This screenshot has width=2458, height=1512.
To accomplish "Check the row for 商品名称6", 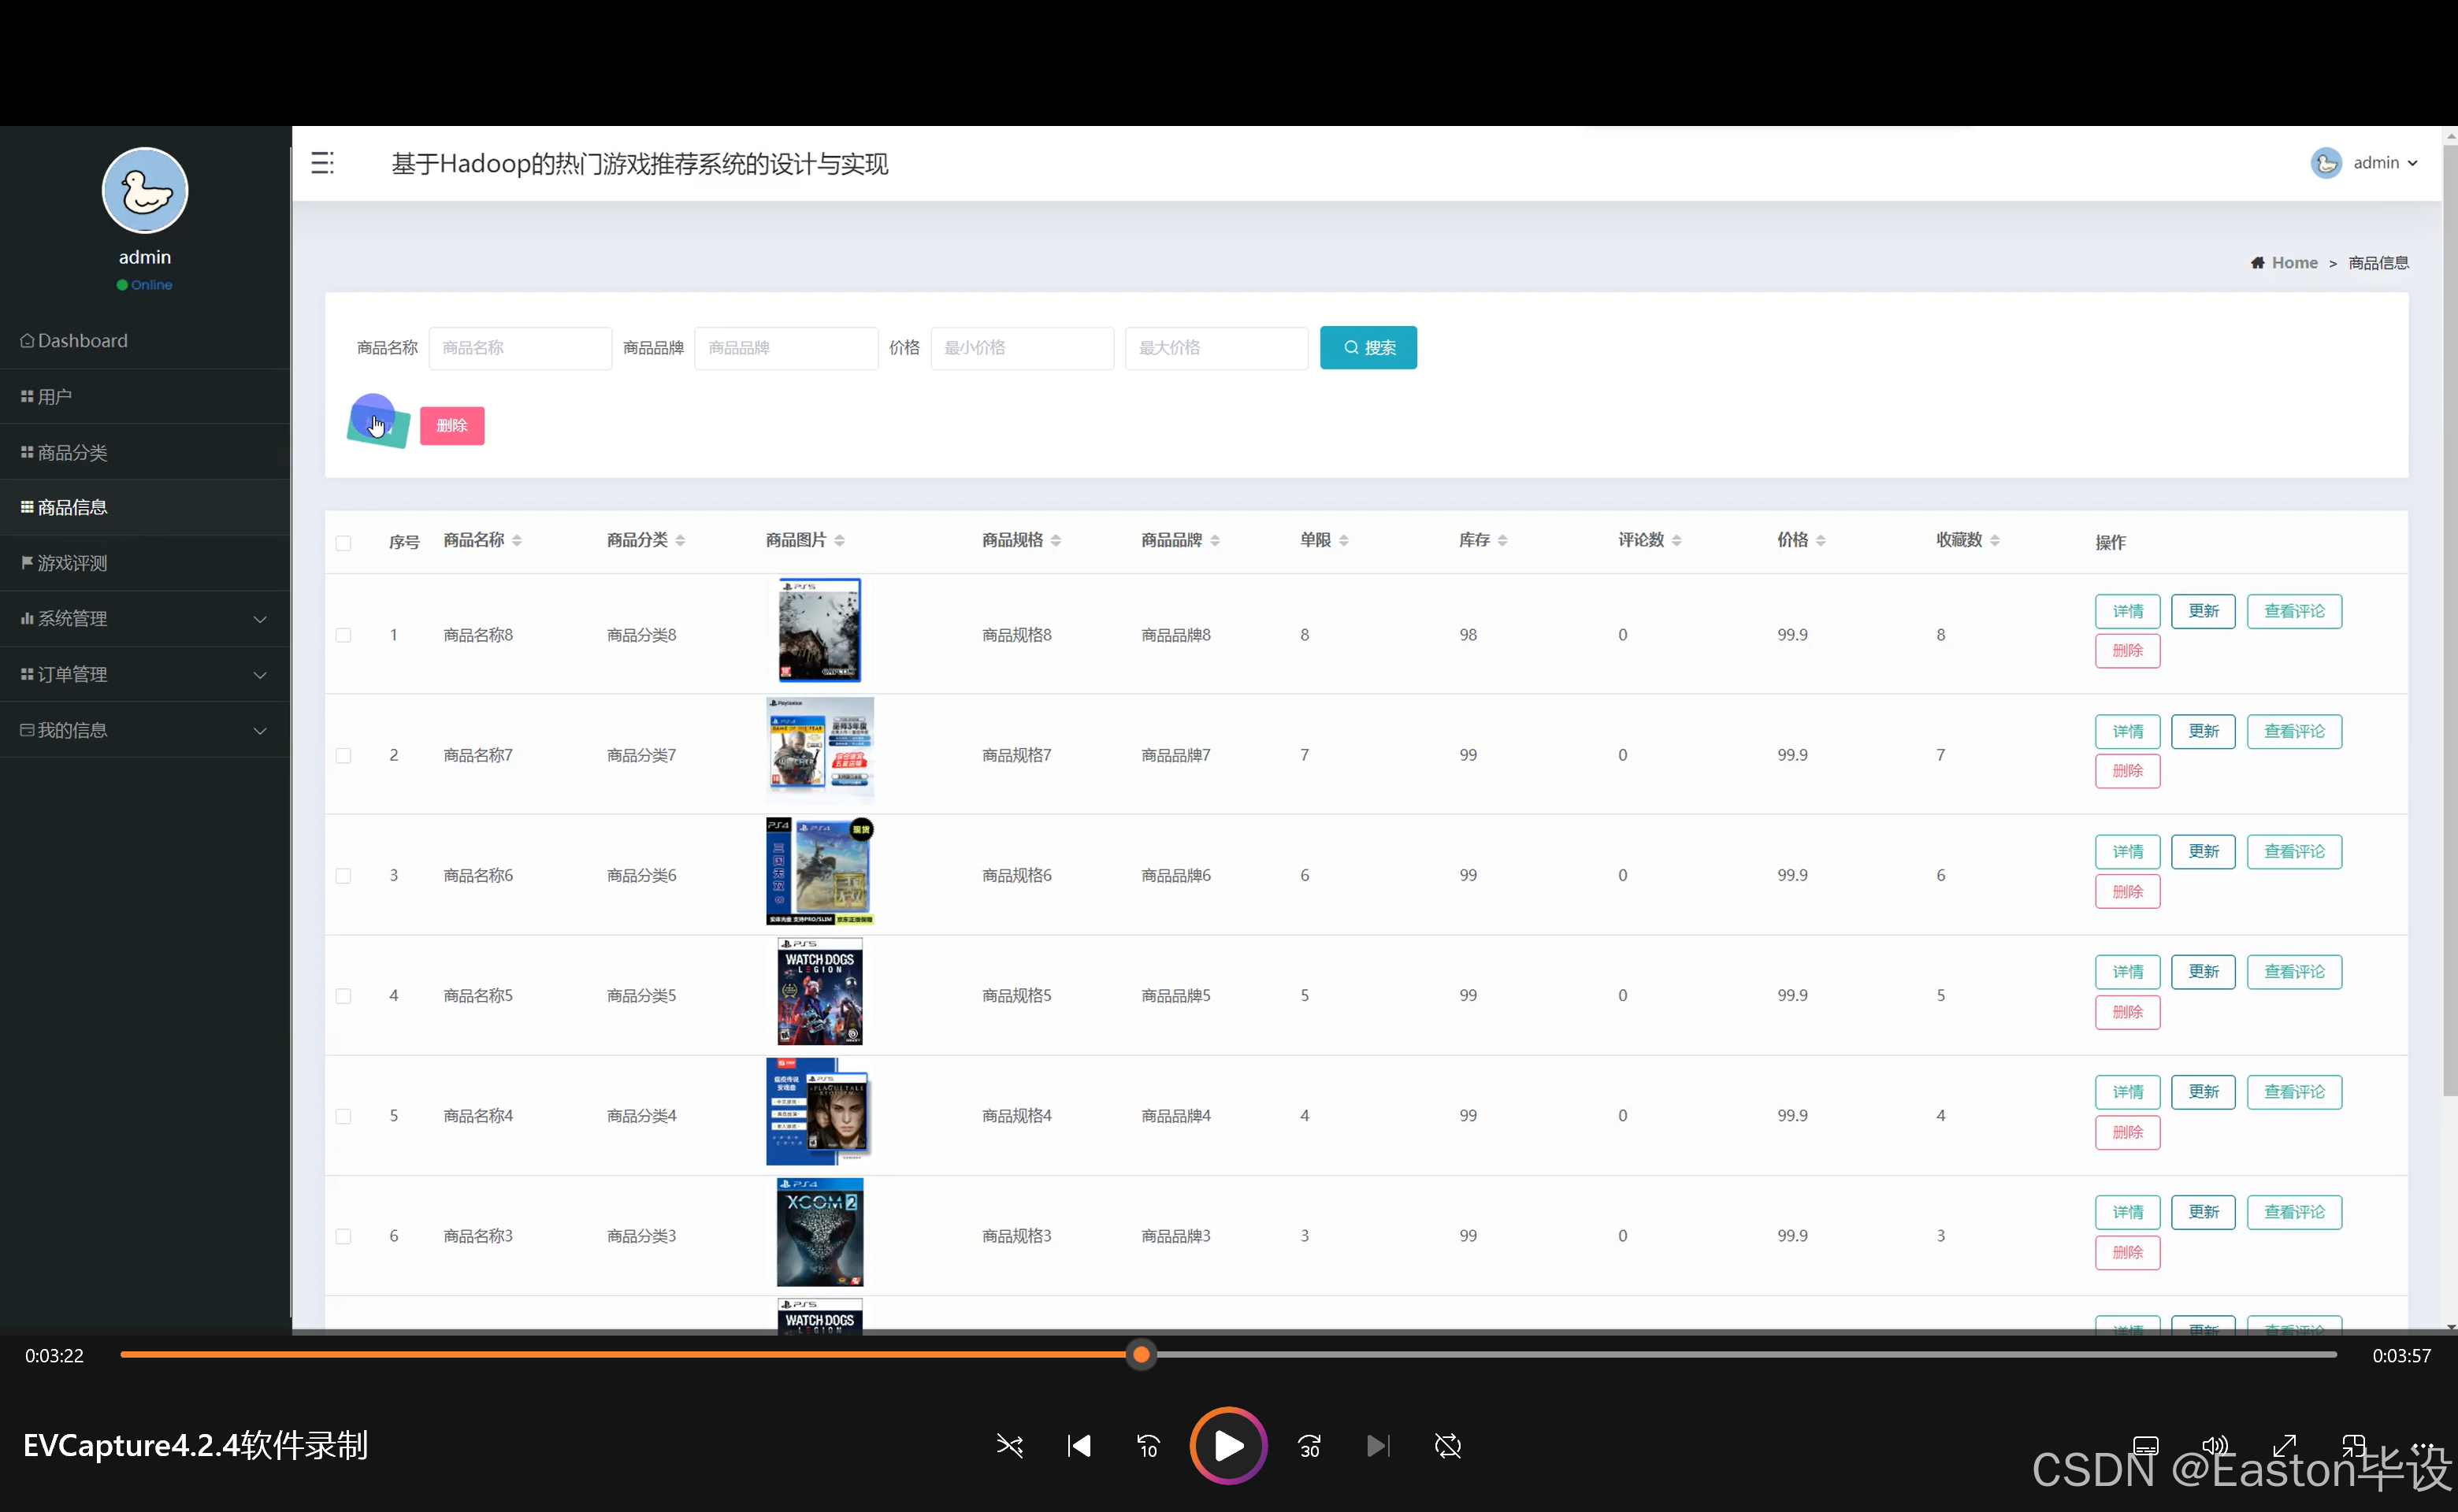I will click(x=343, y=876).
